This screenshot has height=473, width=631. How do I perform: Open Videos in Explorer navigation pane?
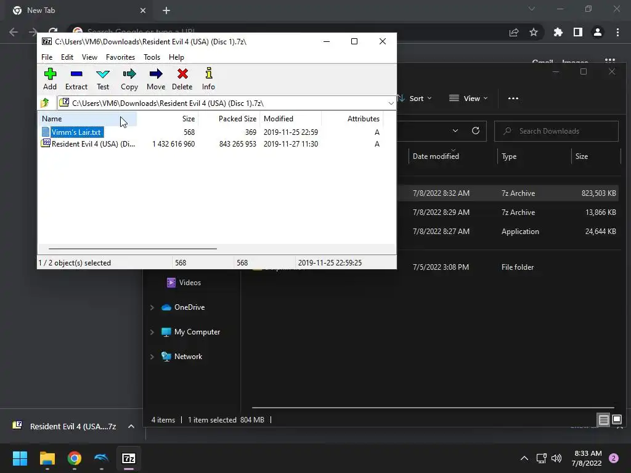pos(184,282)
